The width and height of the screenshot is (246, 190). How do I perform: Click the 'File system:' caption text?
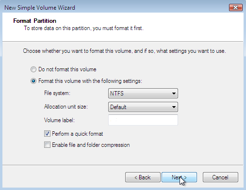pyautogui.click(x=57, y=93)
